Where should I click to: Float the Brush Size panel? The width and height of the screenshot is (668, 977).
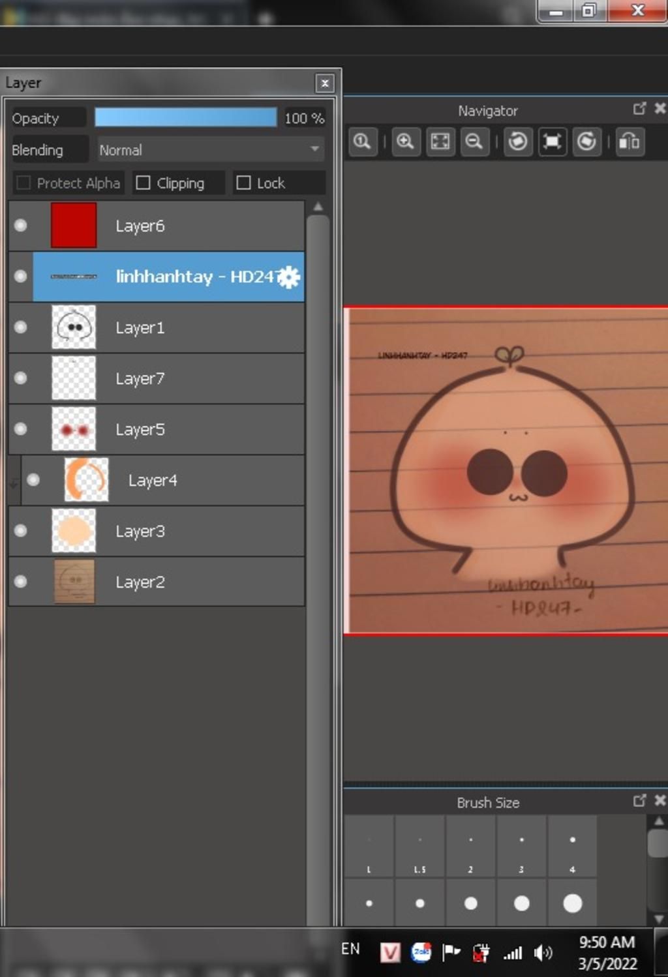pos(640,800)
